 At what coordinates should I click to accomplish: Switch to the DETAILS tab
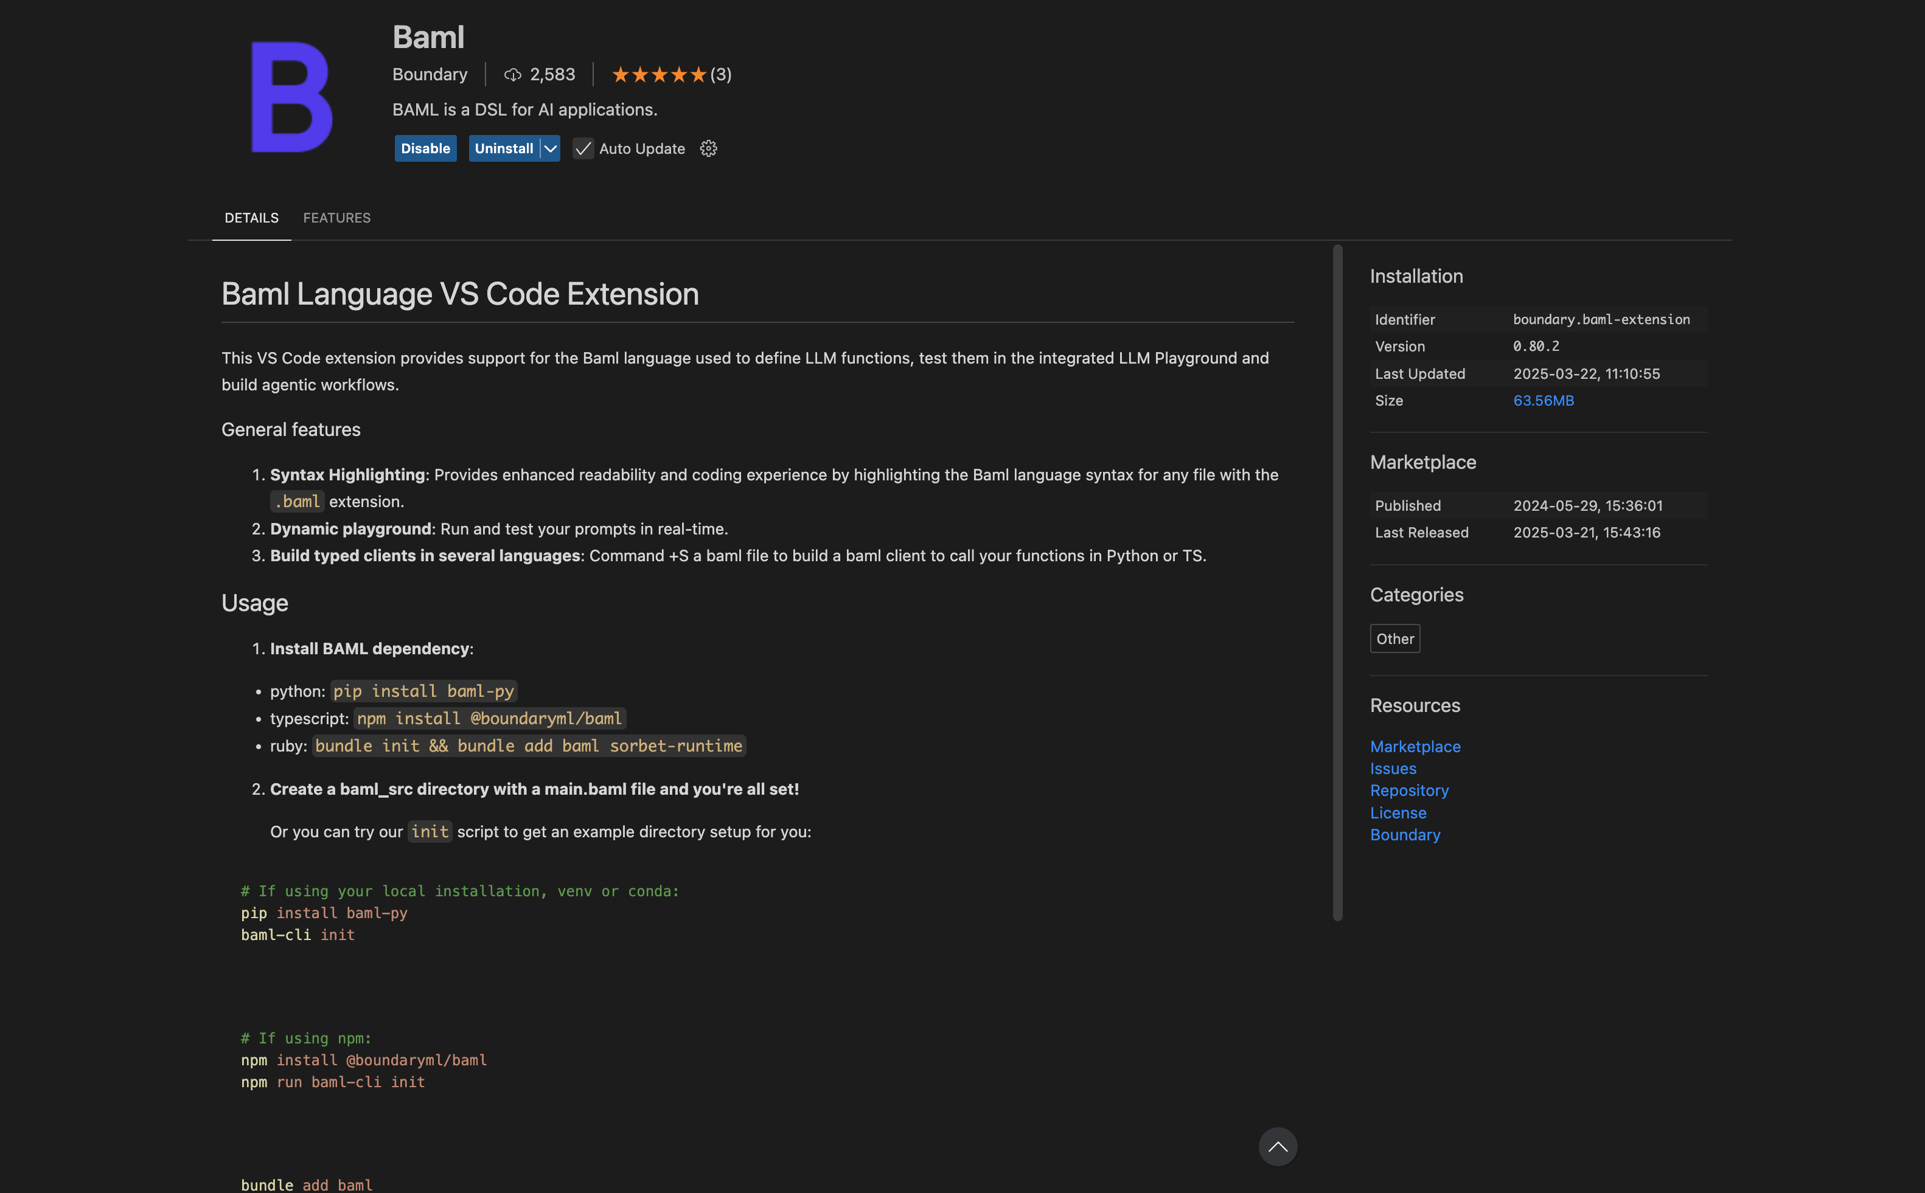[x=251, y=218]
